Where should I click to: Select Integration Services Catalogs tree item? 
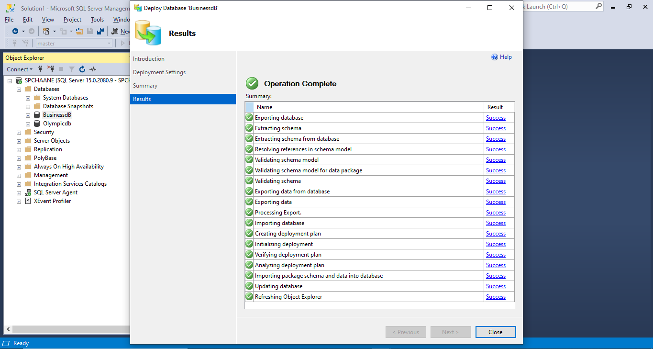click(70, 184)
